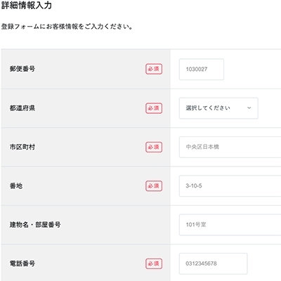Screen dimensions: 281x281
Task: Click the chevron arrow in the prefecture selector
Action: pyautogui.click(x=249, y=108)
